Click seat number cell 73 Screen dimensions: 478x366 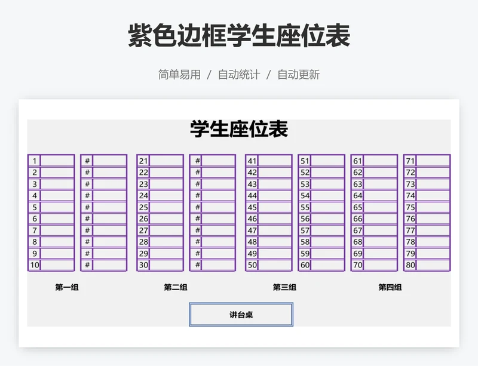point(410,184)
